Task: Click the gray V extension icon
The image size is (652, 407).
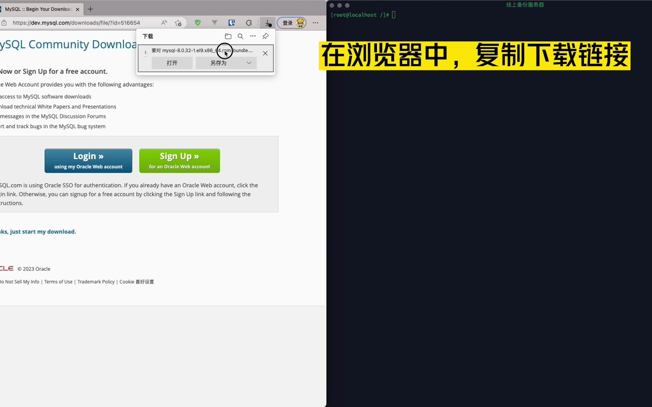Action: (x=215, y=23)
